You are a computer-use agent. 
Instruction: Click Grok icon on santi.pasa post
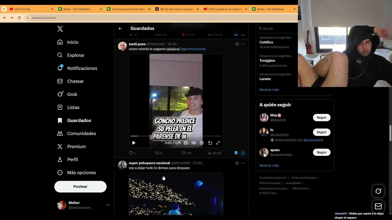coord(237,44)
